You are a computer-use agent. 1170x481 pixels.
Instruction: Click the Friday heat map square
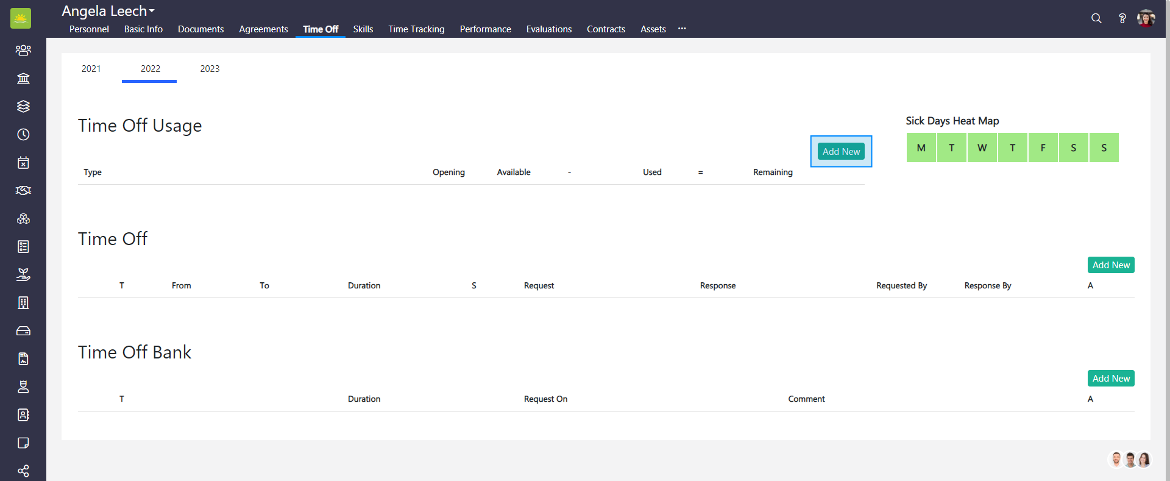[x=1043, y=148]
